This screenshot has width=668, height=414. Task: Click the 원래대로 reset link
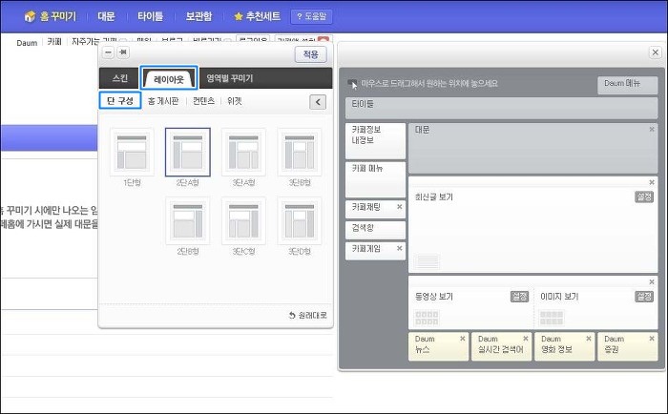click(x=307, y=315)
